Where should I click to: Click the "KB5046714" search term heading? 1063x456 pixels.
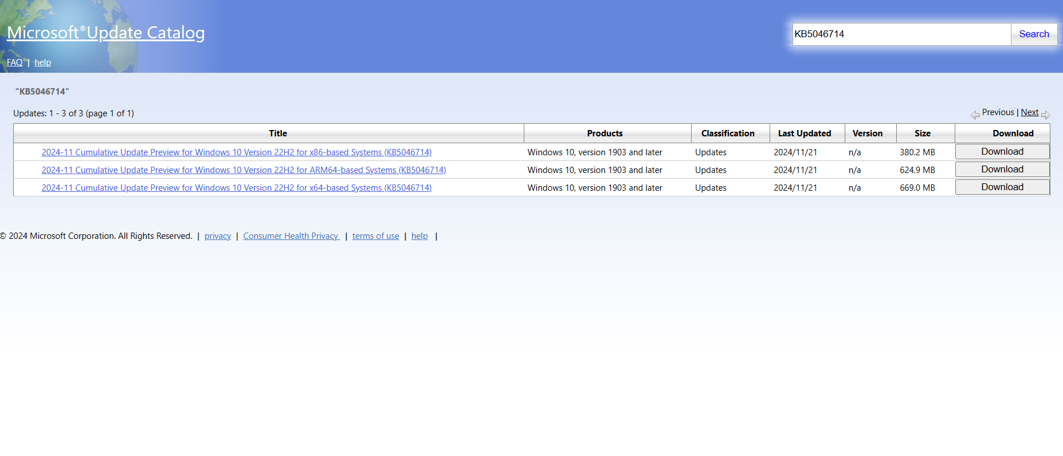pos(42,92)
